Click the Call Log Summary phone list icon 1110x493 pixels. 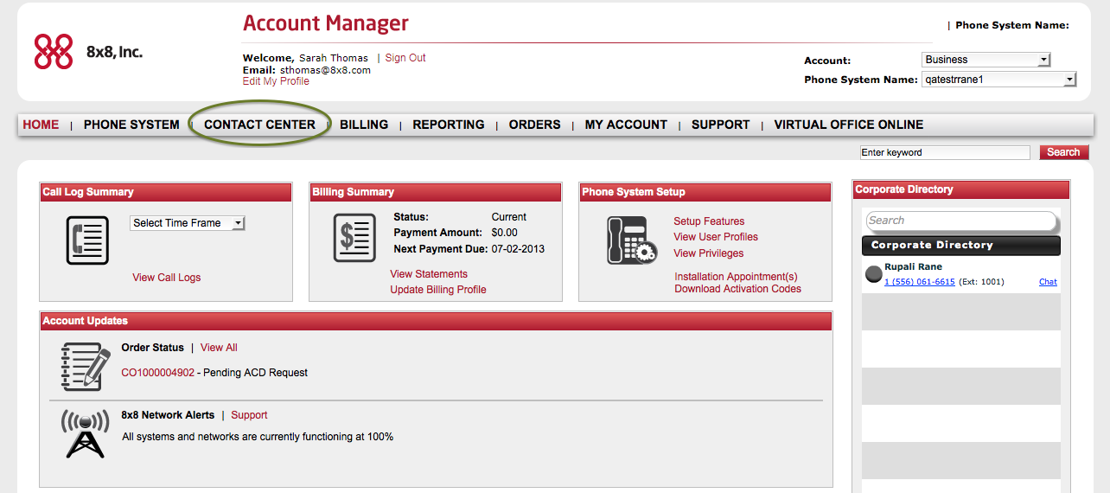coord(88,240)
